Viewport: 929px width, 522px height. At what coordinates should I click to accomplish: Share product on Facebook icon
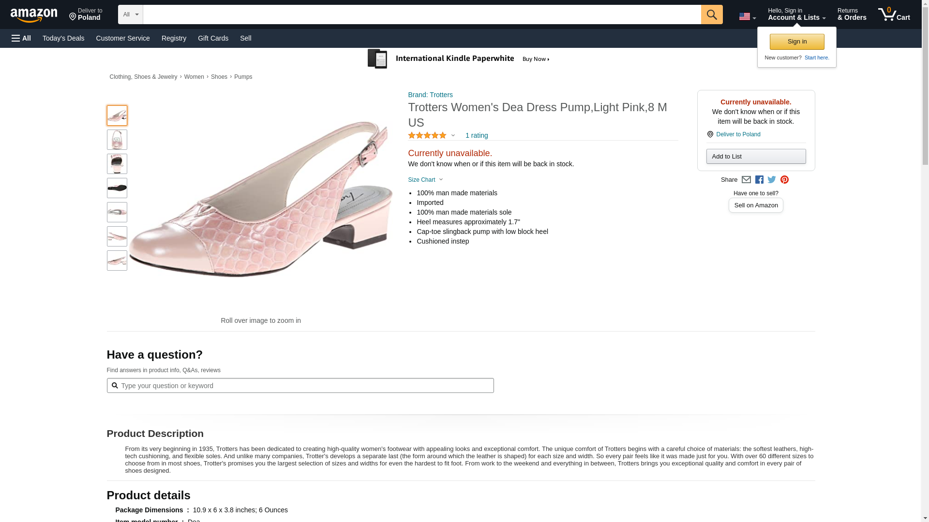click(x=759, y=180)
